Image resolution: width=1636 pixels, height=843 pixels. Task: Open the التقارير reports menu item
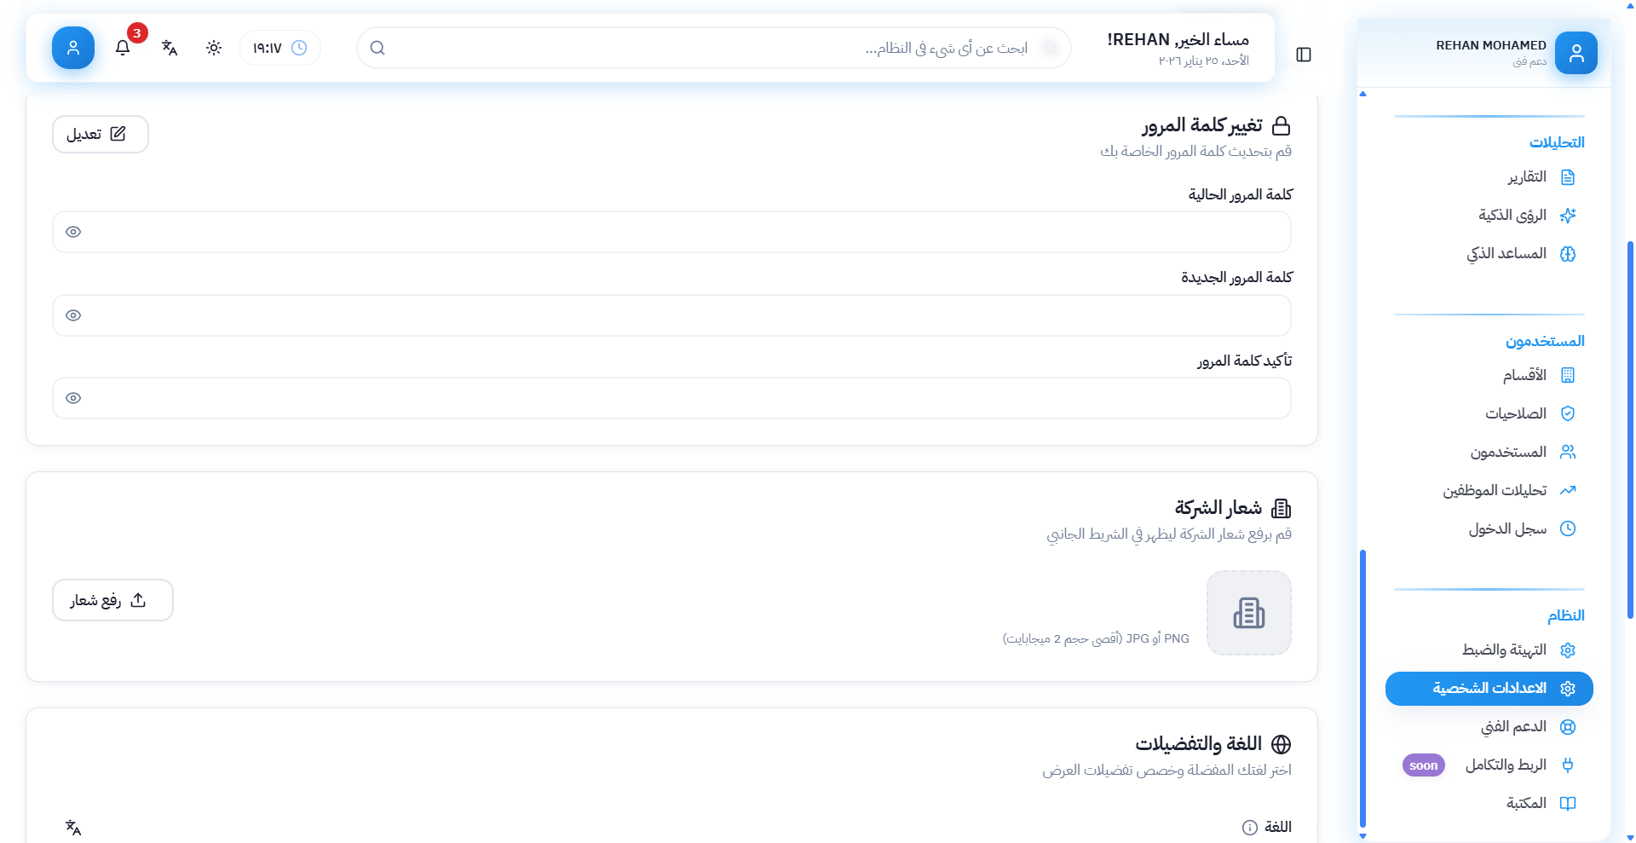(1527, 177)
